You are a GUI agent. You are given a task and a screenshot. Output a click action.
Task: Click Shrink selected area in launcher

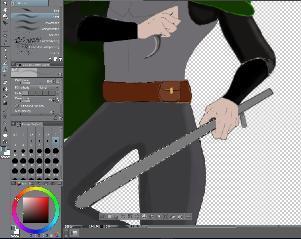tap(130, 217)
